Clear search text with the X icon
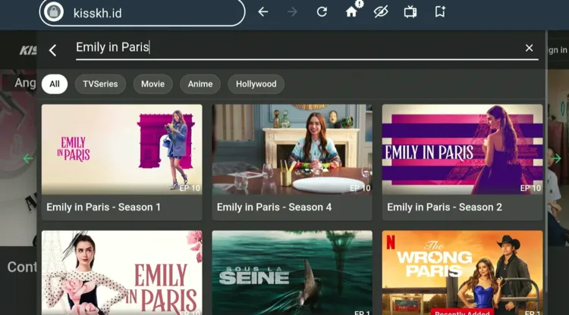 (x=529, y=48)
